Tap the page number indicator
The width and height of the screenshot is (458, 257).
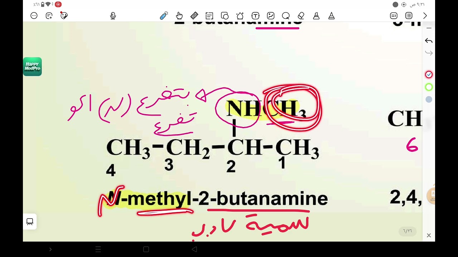coord(408,231)
